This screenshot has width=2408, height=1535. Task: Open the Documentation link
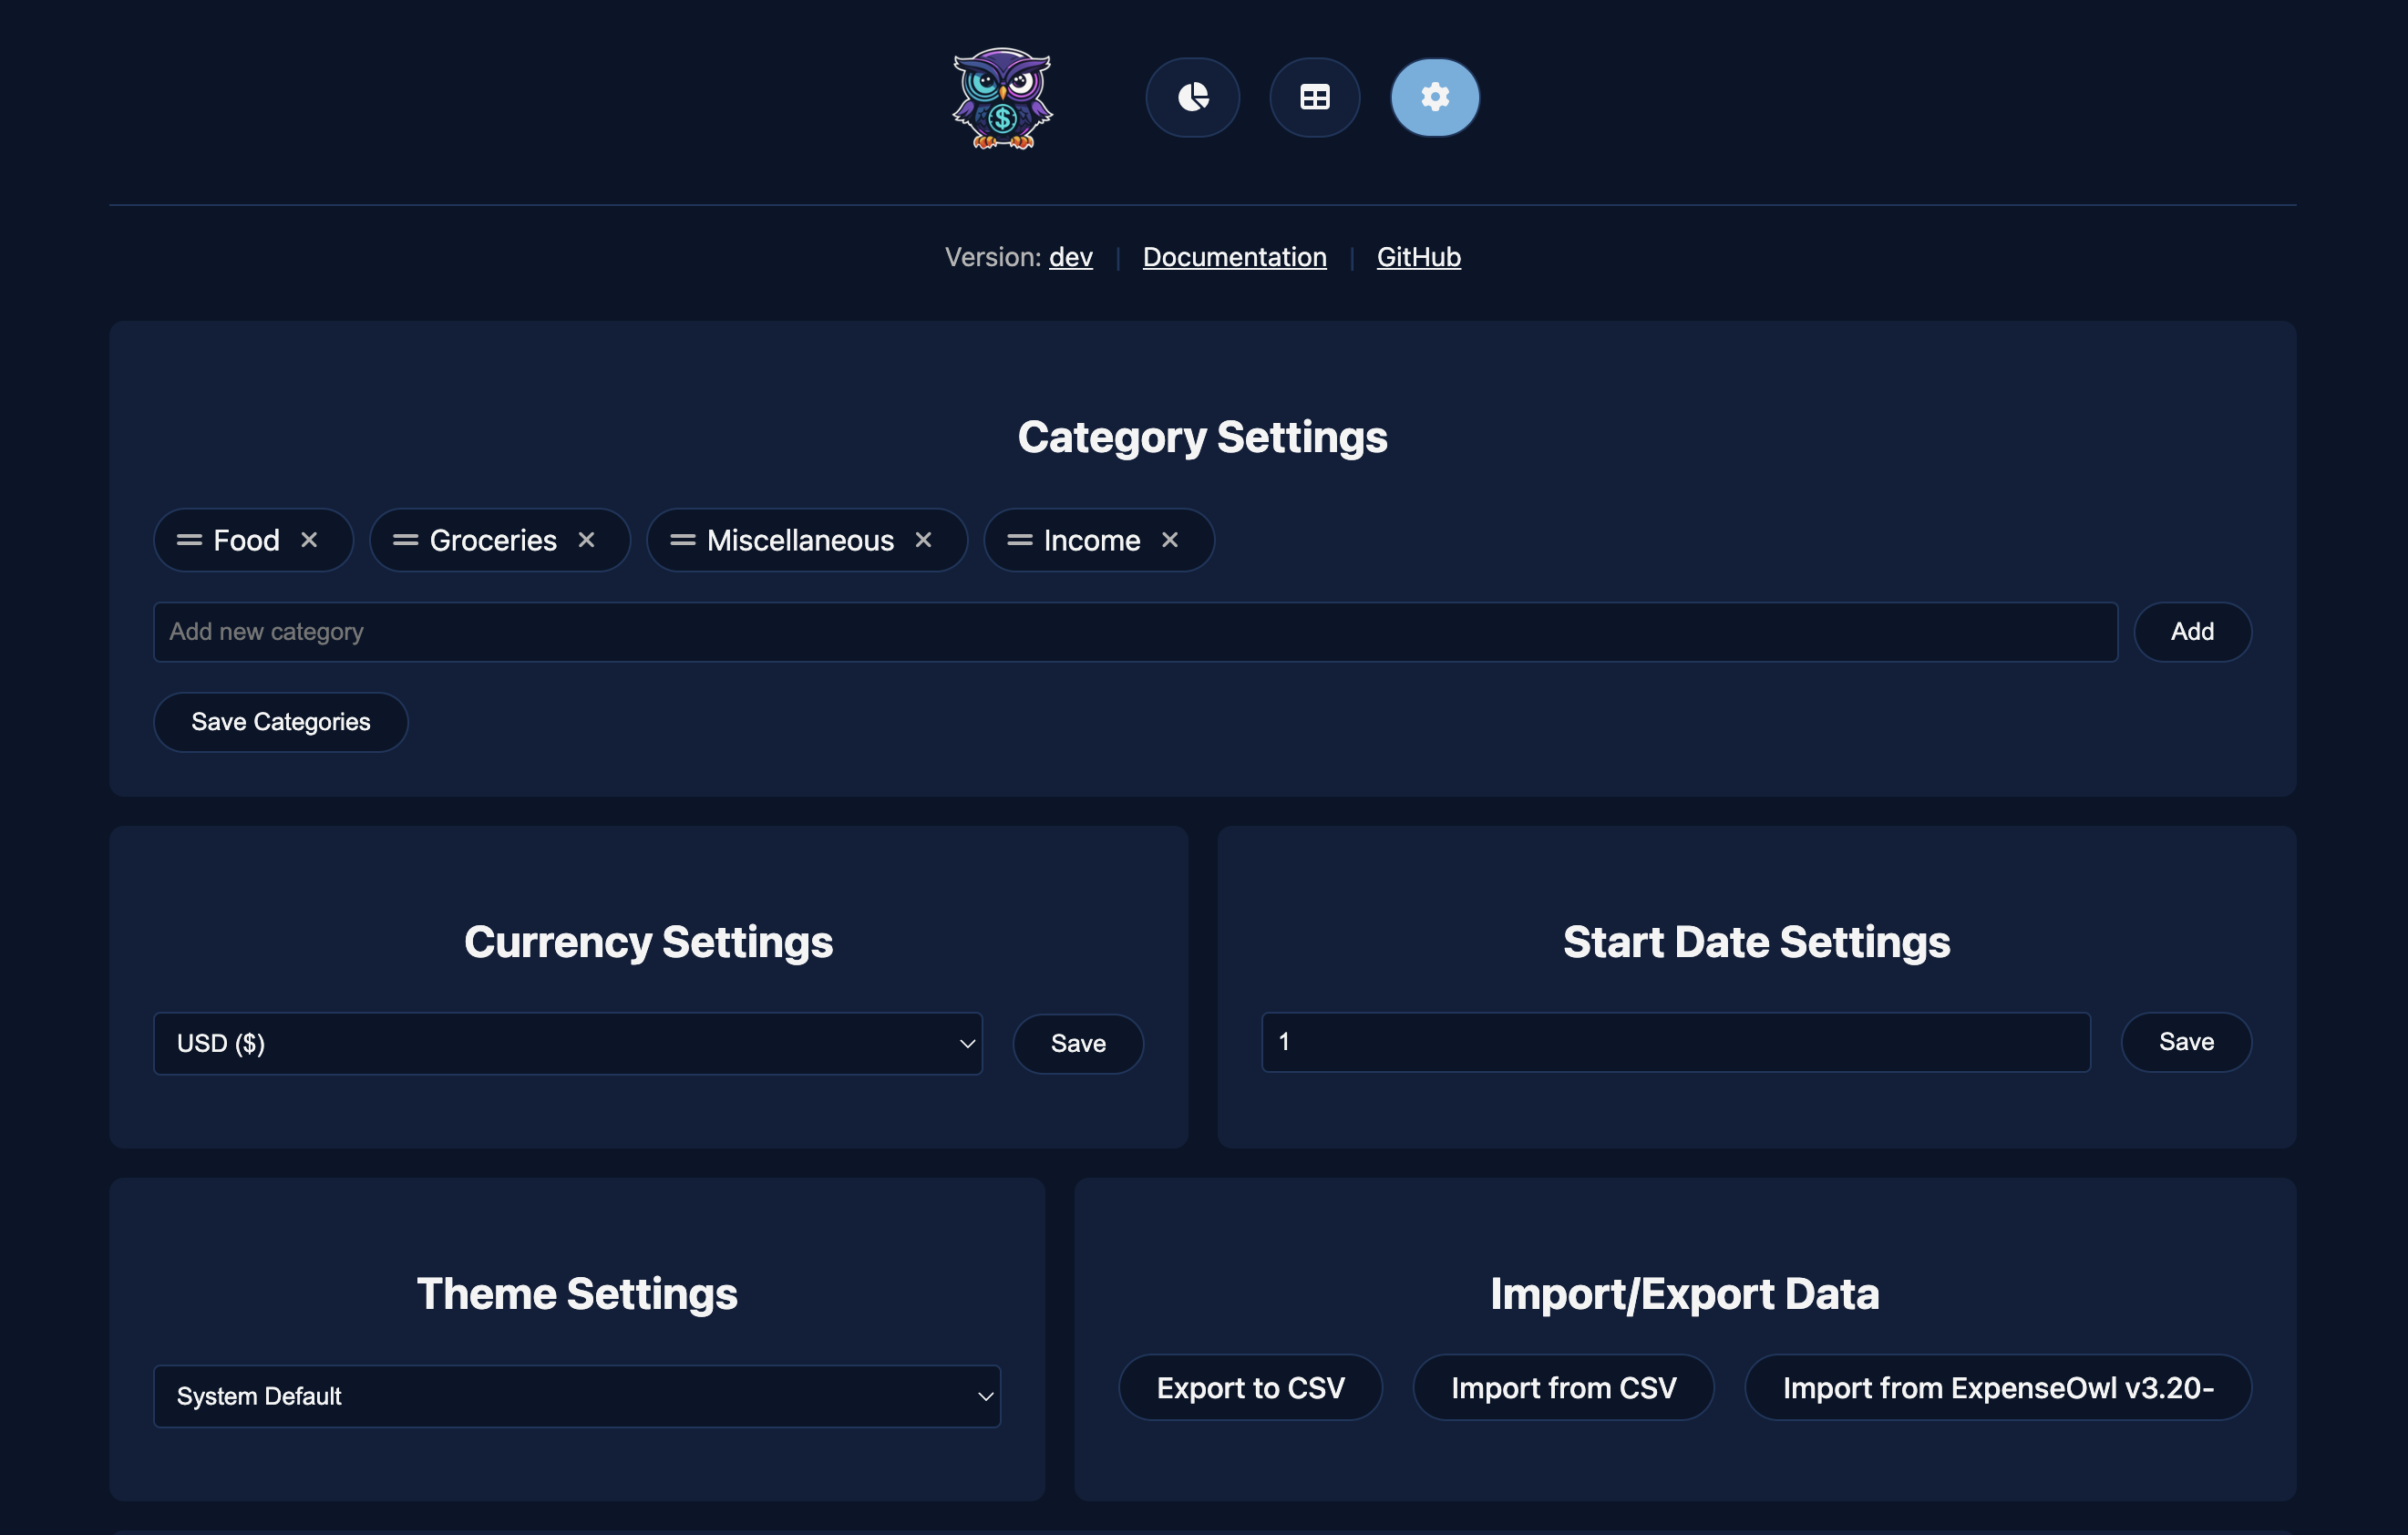point(1234,257)
